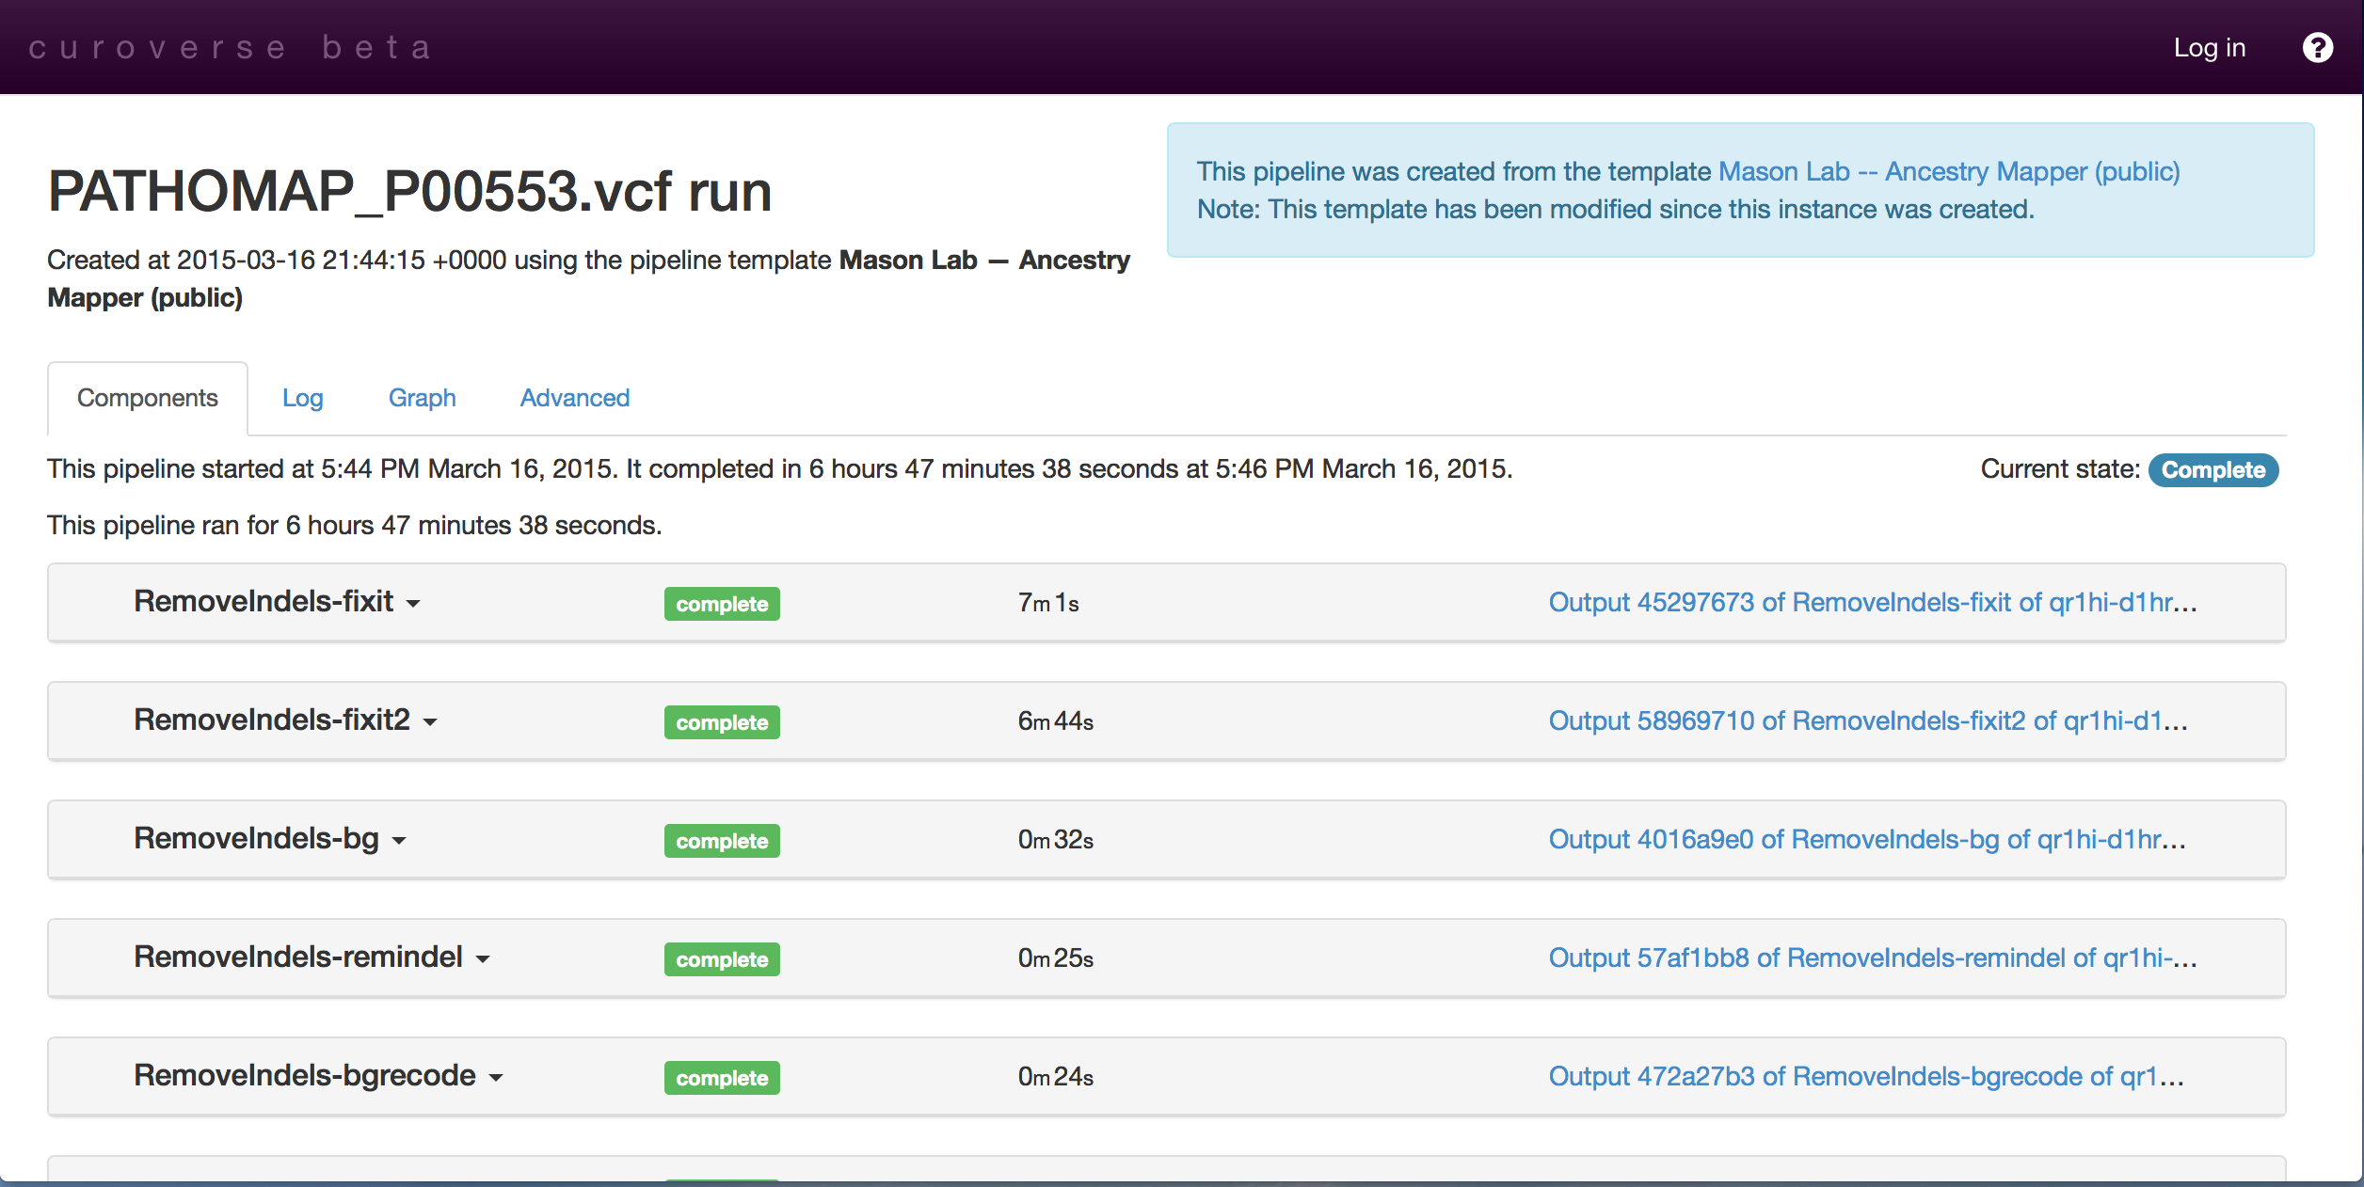The image size is (2364, 1187).
Task: Open the help question mark icon
Action: [2317, 47]
